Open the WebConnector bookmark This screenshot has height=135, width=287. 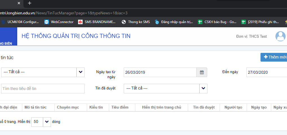(x=59, y=22)
